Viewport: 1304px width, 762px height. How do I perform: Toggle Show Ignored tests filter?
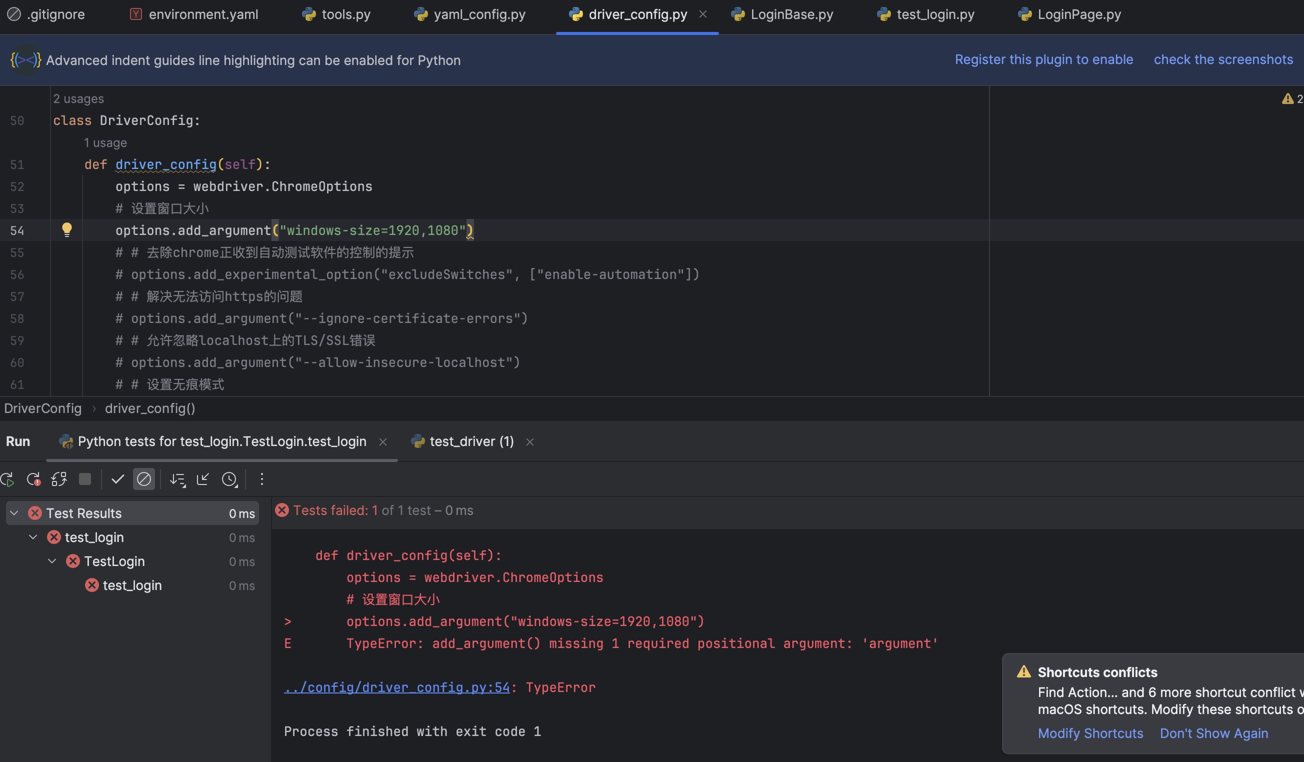[x=144, y=479]
